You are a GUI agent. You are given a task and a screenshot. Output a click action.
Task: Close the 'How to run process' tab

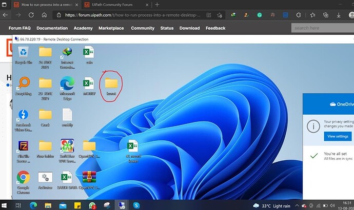tap(77, 5)
